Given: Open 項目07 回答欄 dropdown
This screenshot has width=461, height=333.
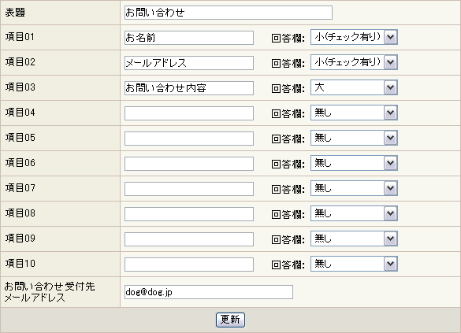Looking at the screenshot, I should [x=354, y=188].
